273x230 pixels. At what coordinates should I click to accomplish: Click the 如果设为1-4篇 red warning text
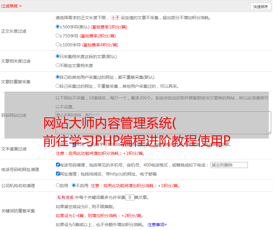(100, 216)
